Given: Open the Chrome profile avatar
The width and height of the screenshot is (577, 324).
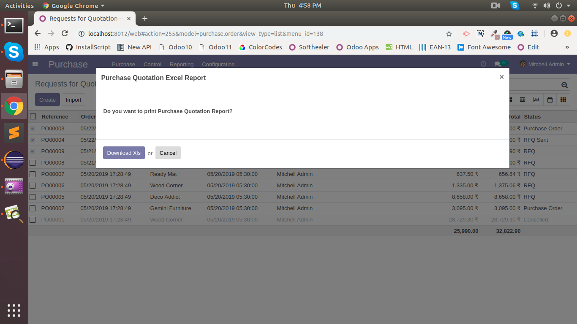Looking at the screenshot, I should [554, 33].
